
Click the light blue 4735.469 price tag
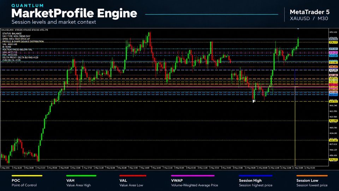(x=333, y=49)
